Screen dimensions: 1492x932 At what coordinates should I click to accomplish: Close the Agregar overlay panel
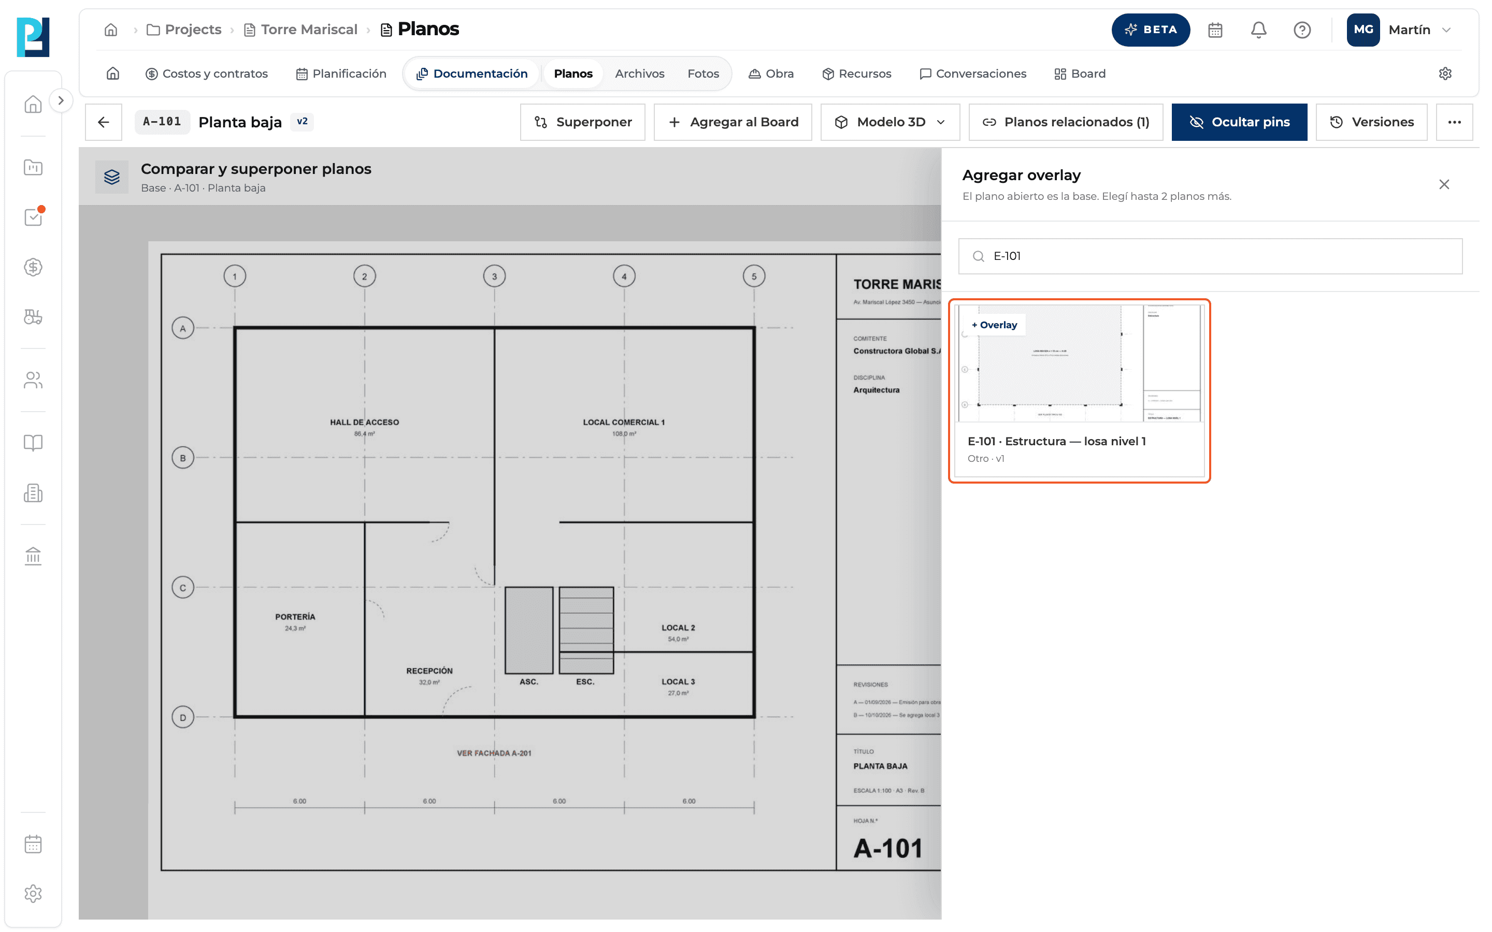[1443, 184]
